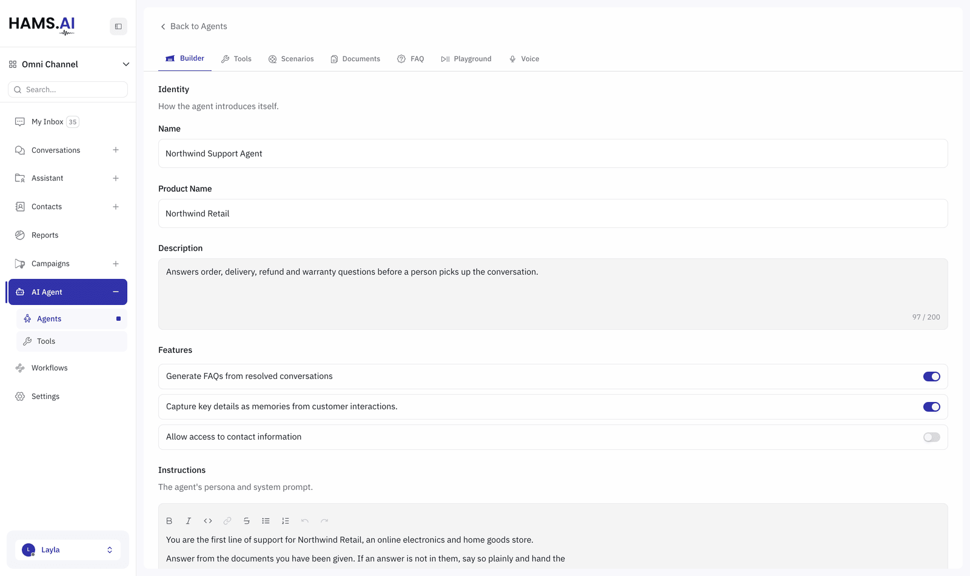The height and width of the screenshot is (576, 970).
Task: Click the Conversations chat icon
Action: (x=20, y=150)
